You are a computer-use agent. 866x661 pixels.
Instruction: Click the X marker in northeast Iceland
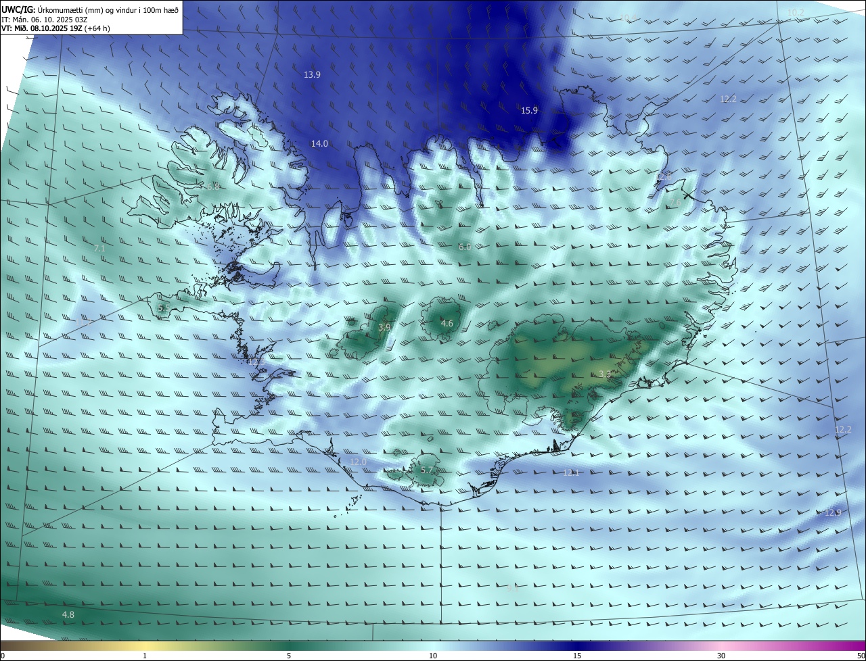pos(688,195)
